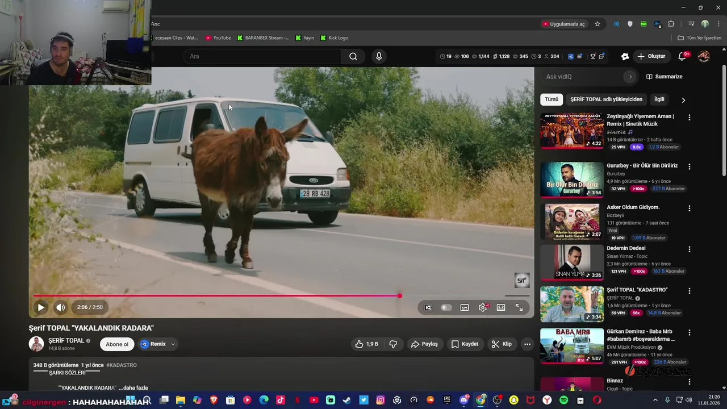Expand description with '...daha fazla'
This screenshot has height=409, width=727.
tap(133, 388)
